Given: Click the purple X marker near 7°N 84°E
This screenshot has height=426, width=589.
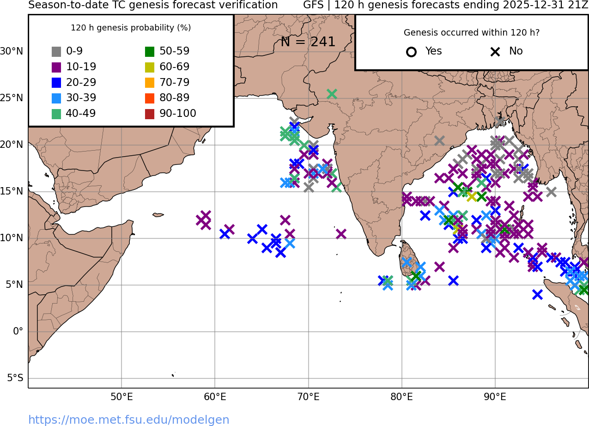Looking at the screenshot, I should coord(439,267).
